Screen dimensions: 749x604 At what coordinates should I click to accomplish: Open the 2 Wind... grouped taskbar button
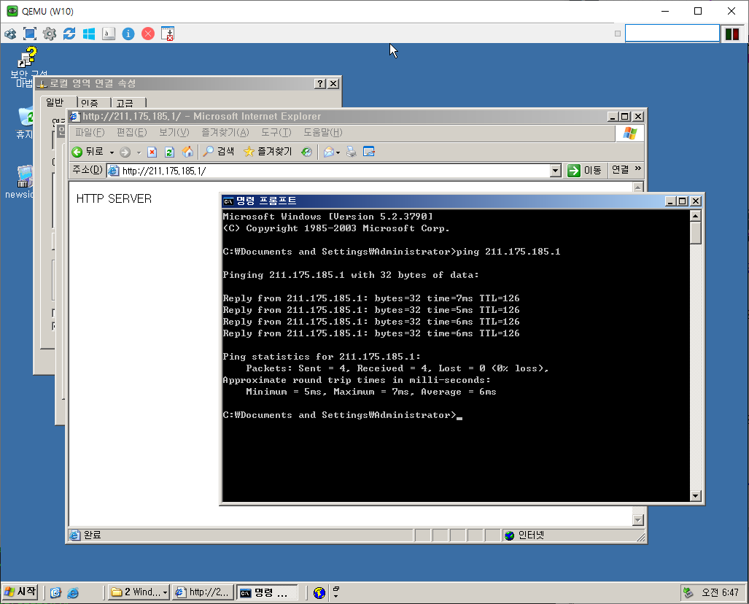(139, 592)
